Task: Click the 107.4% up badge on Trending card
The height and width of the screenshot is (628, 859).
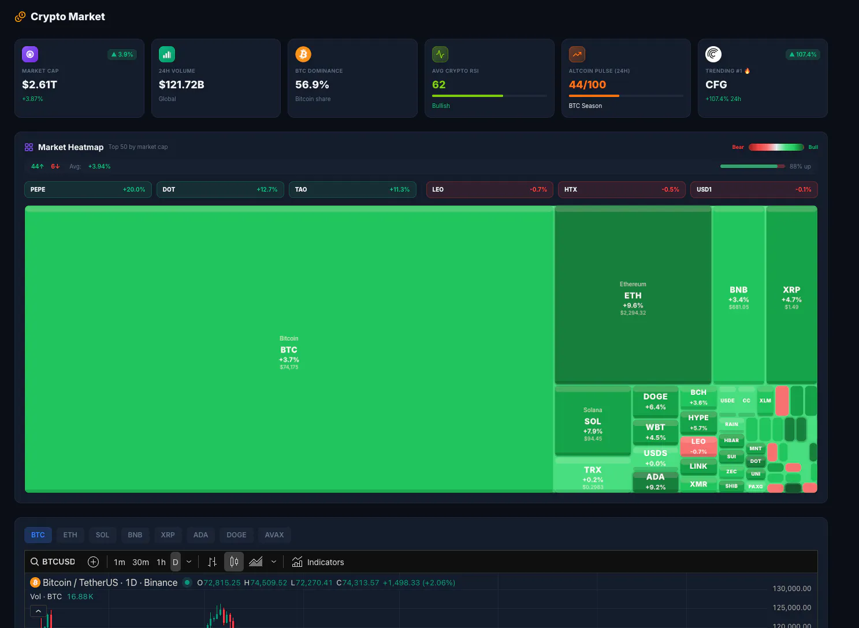Action: pos(803,54)
